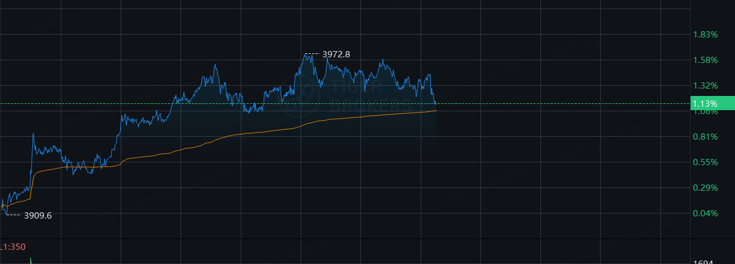The height and width of the screenshot is (264, 735).
Task: Click the 0.29% axis label
Action: coord(705,188)
